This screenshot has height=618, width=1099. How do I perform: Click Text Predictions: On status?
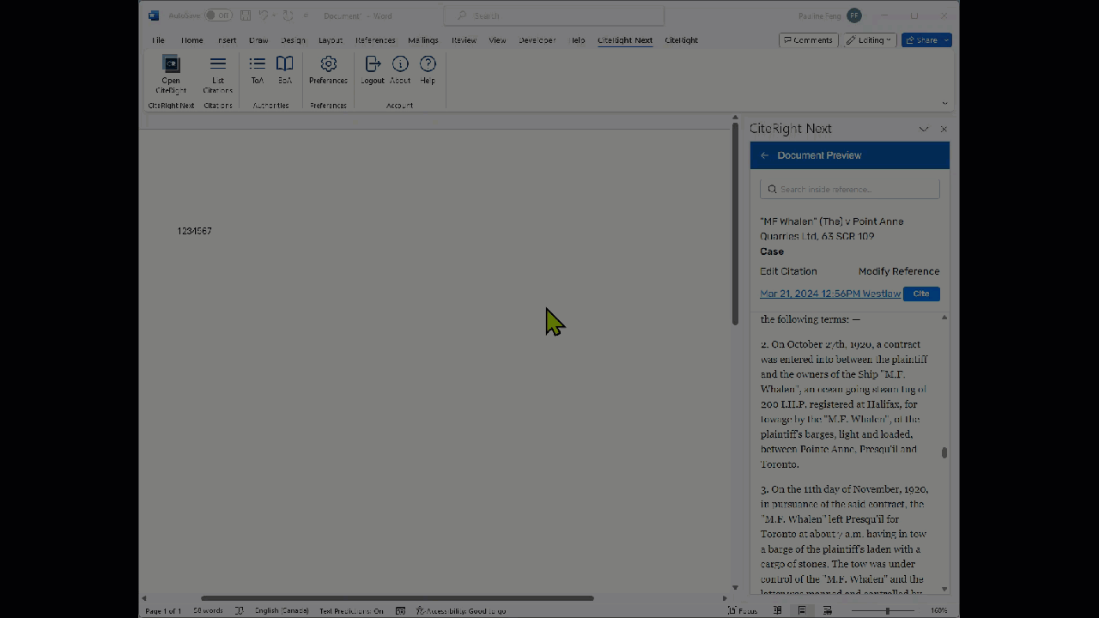(352, 610)
